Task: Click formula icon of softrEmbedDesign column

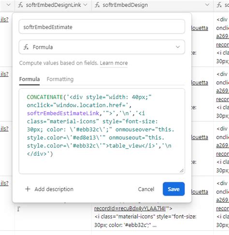Action: [97, 5]
